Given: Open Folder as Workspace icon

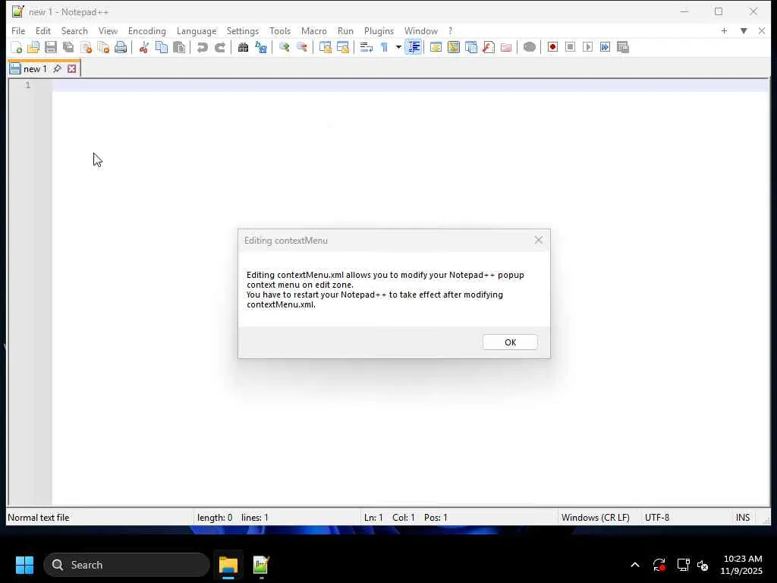Looking at the screenshot, I should 506,47.
